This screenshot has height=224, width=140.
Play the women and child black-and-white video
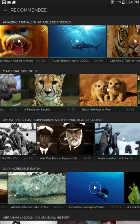tap(7, 139)
